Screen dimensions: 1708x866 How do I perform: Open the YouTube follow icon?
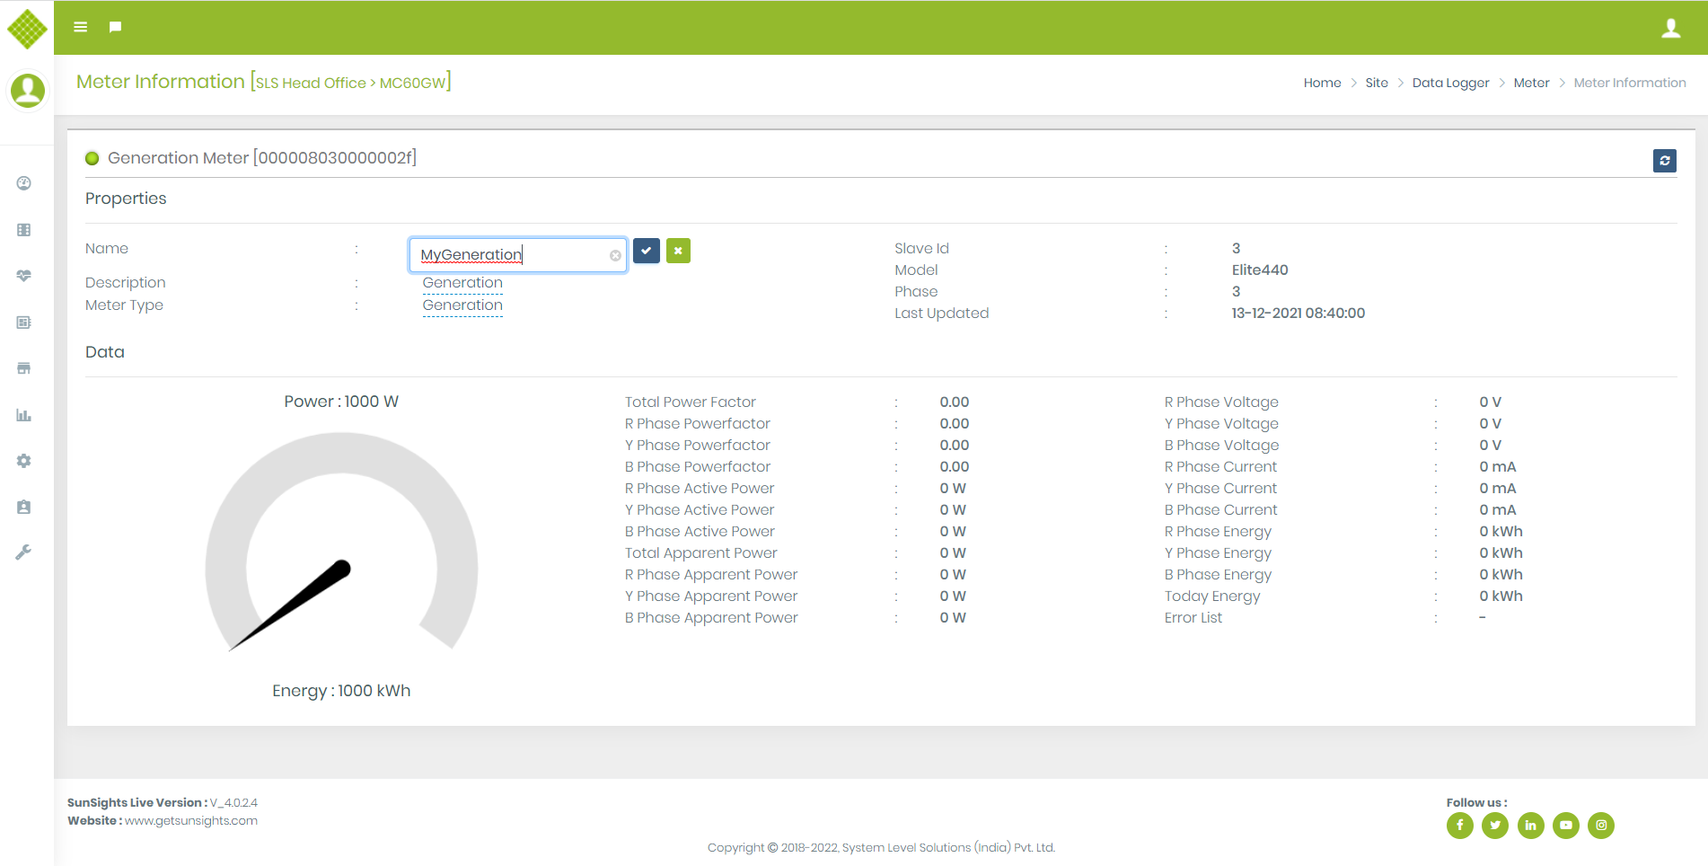click(x=1565, y=825)
